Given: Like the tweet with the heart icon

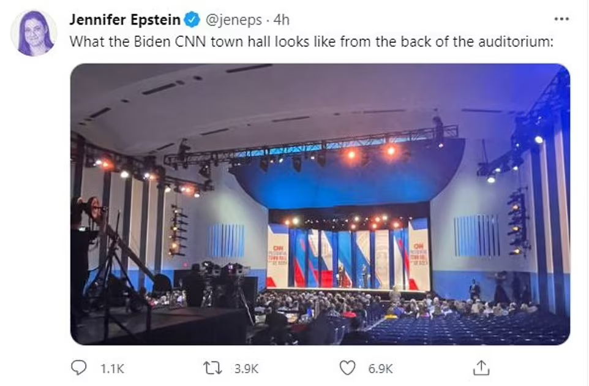Looking at the screenshot, I should pos(348,368).
